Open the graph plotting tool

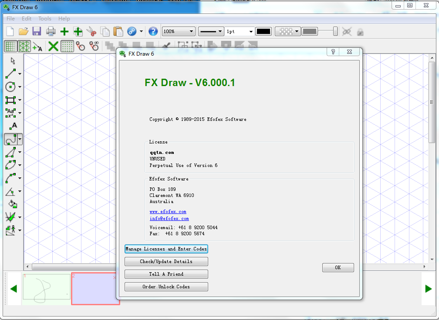[x=10, y=217]
